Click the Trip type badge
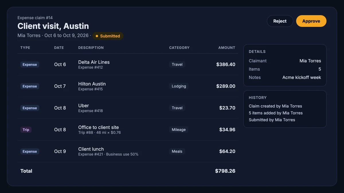344x193 pixels. click(26, 130)
